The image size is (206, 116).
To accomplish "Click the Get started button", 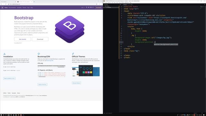I will [23, 39].
